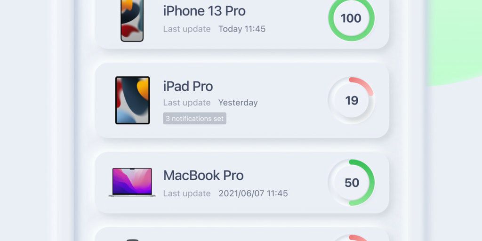Image resolution: width=482 pixels, height=241 pixels.
Task: Open the partially visible device card at bottom
Action: (x=242, y=234)
